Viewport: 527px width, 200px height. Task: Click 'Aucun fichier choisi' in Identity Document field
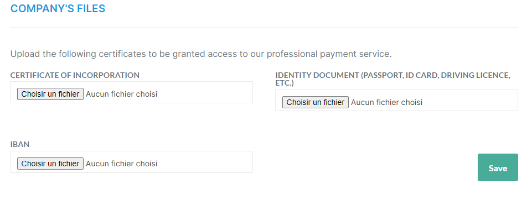pos(386,102)
